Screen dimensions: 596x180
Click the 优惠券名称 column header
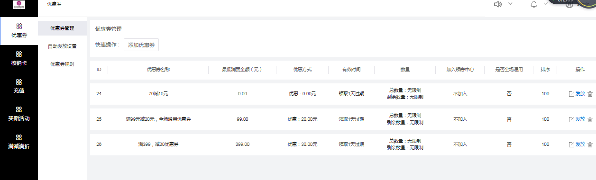(158, 70)
